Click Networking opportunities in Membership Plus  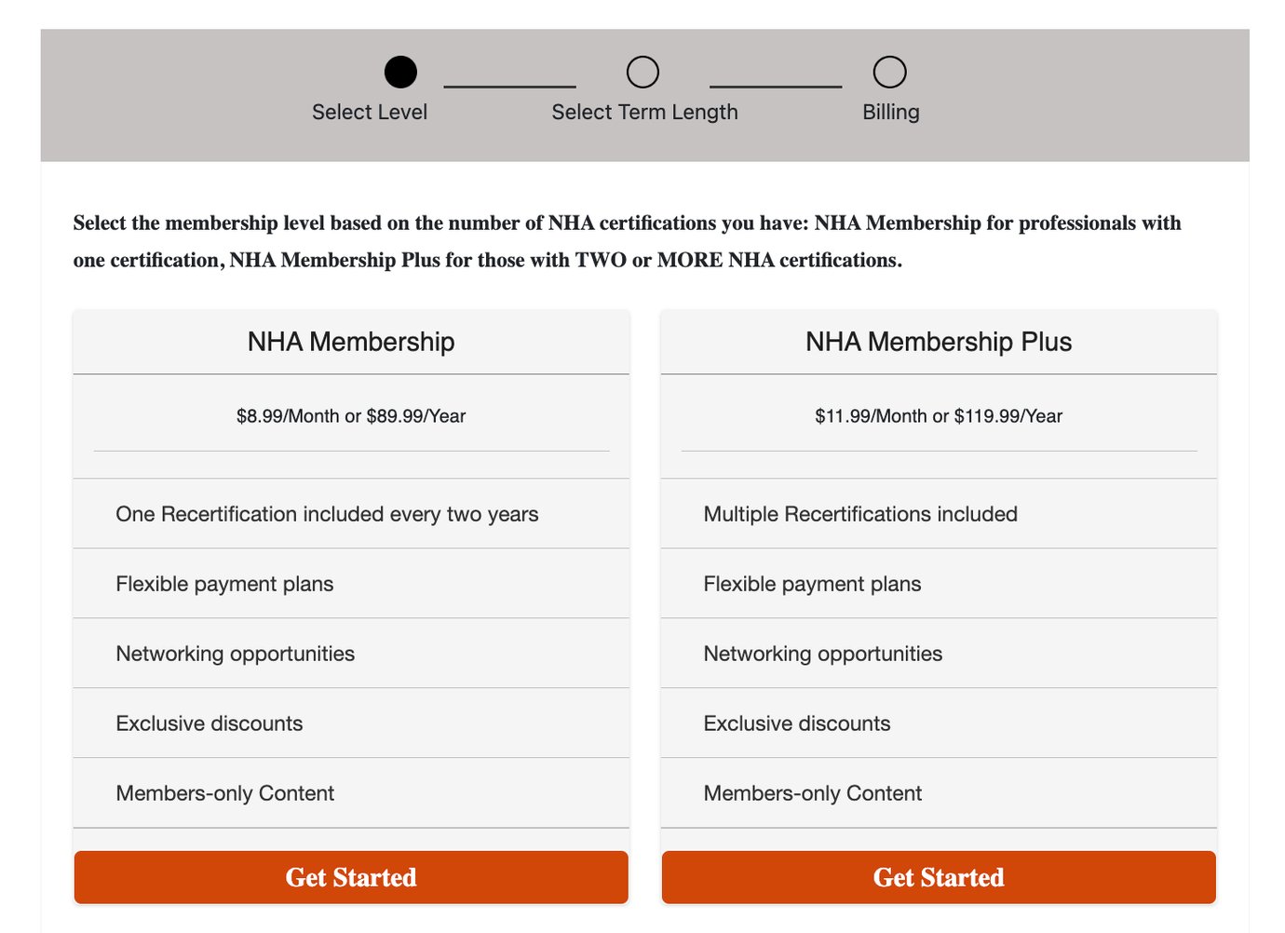[823, 653]
